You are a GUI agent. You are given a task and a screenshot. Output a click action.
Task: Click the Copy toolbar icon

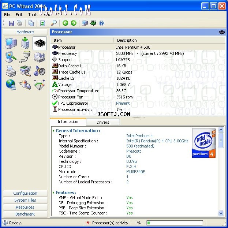coord(31,23)
